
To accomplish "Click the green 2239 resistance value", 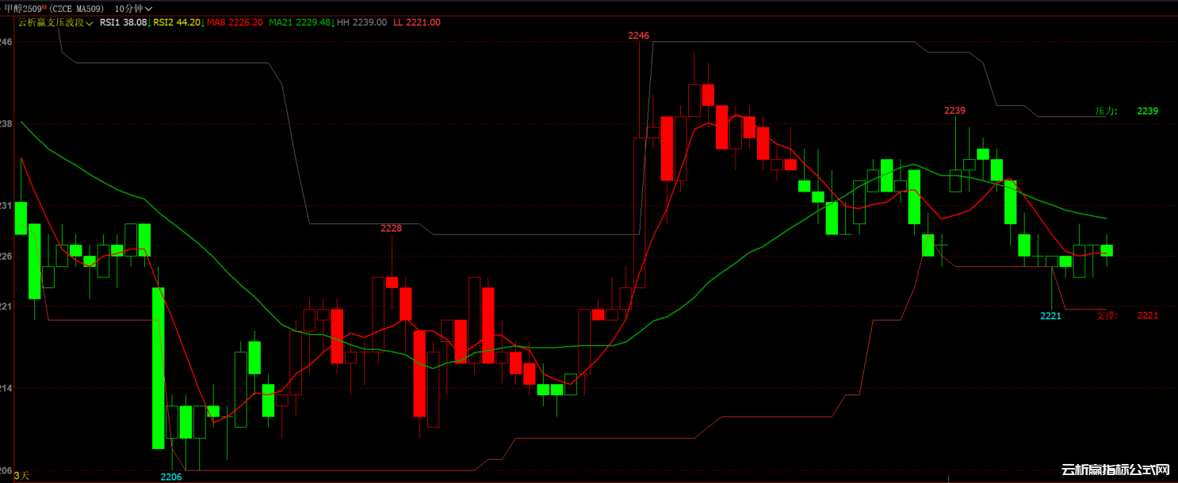I will [1147, 111].
